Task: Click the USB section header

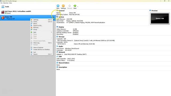Action: coord(60,57)
